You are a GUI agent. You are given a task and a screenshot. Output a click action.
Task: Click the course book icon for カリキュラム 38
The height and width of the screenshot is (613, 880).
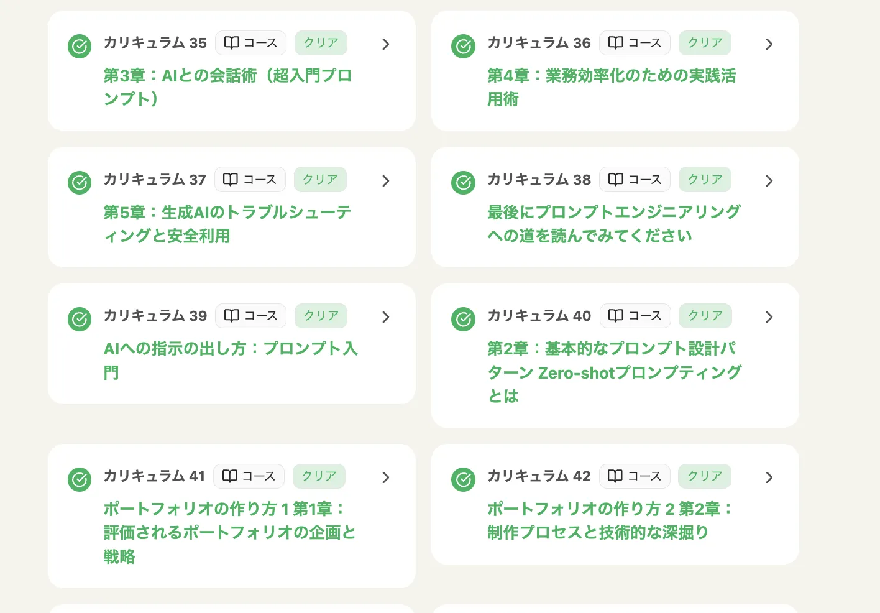click(x=616, y=179)
